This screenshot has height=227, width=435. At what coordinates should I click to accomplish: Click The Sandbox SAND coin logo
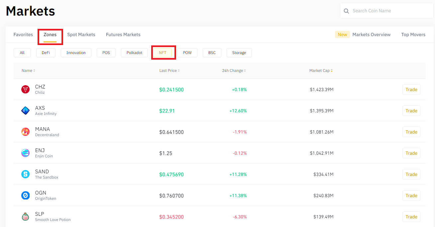25,174
